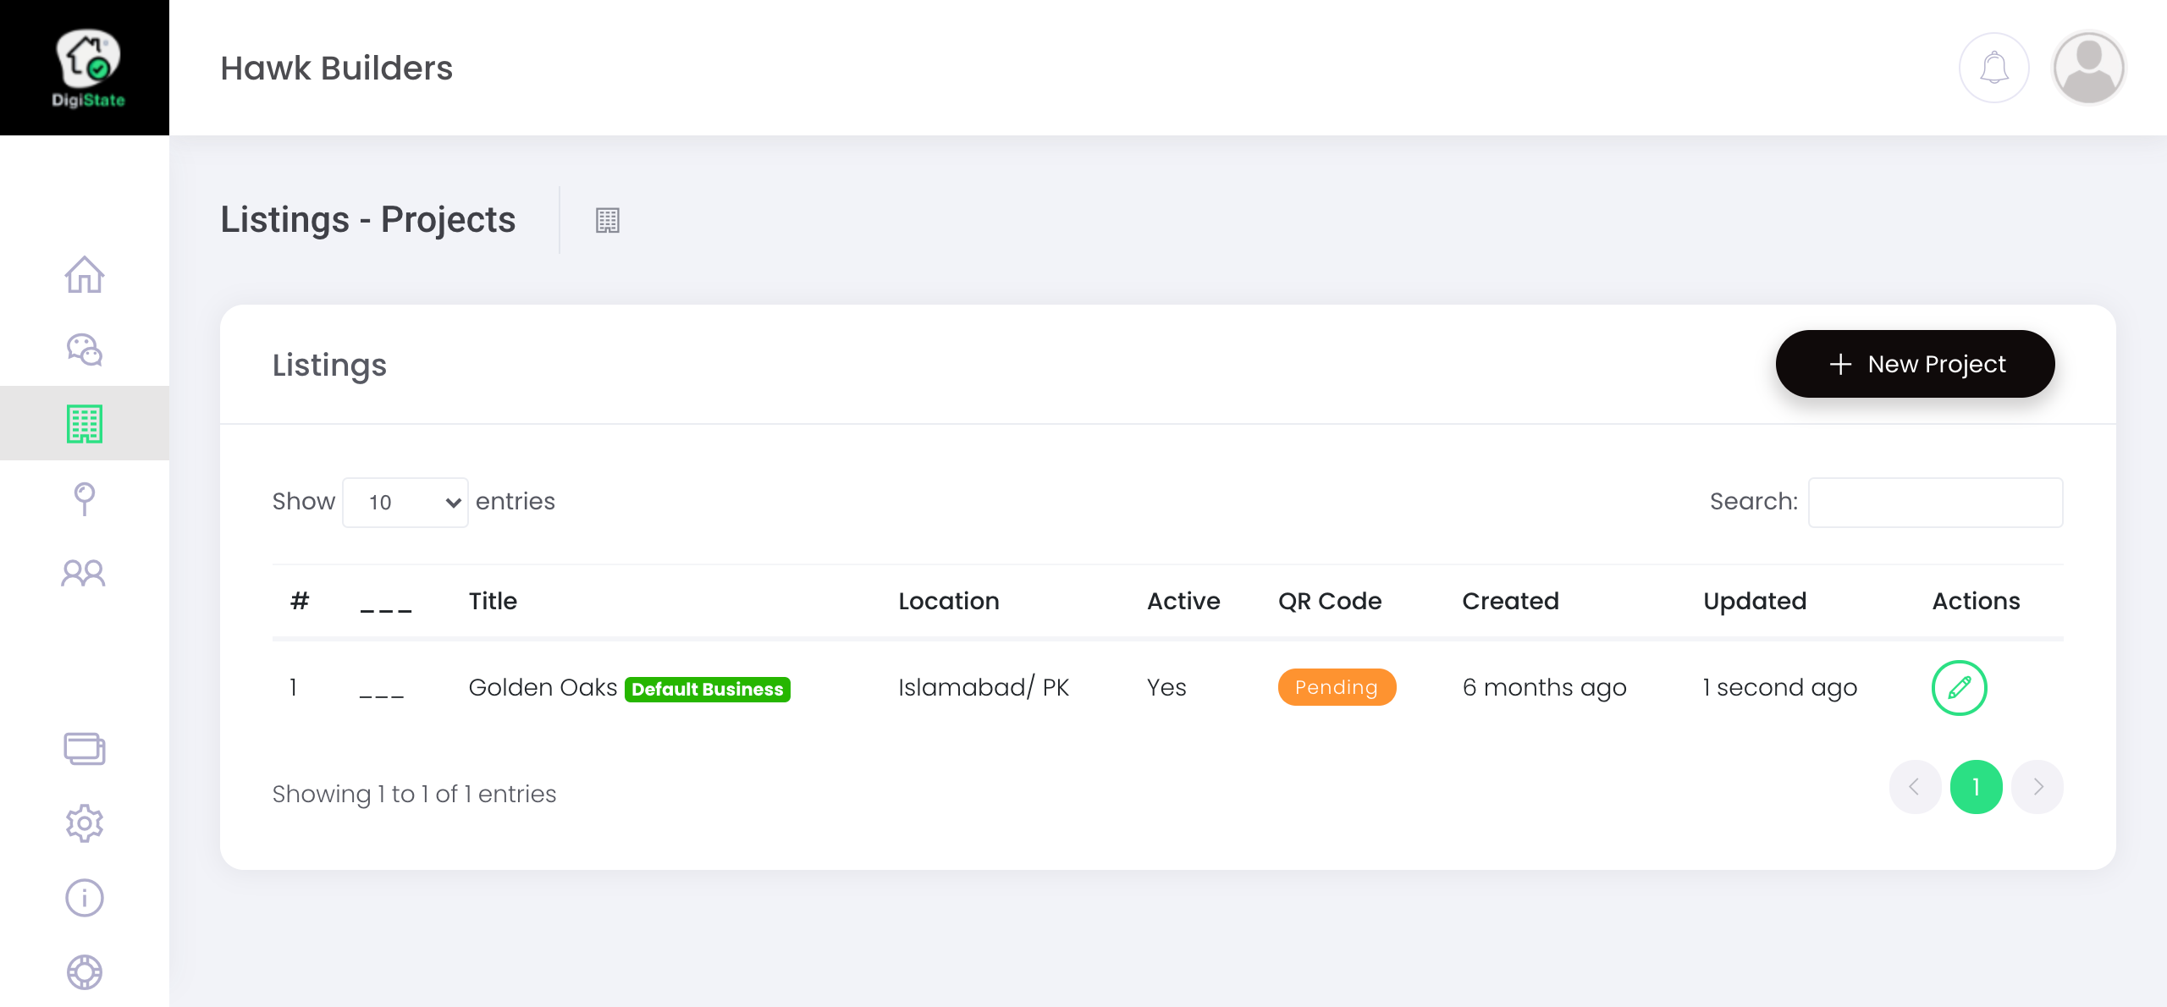Image resolution: width=2167 pixels, height=1007 pixels.
Task: Click the Pending QR Code badge
Action: click(1336, 687)
